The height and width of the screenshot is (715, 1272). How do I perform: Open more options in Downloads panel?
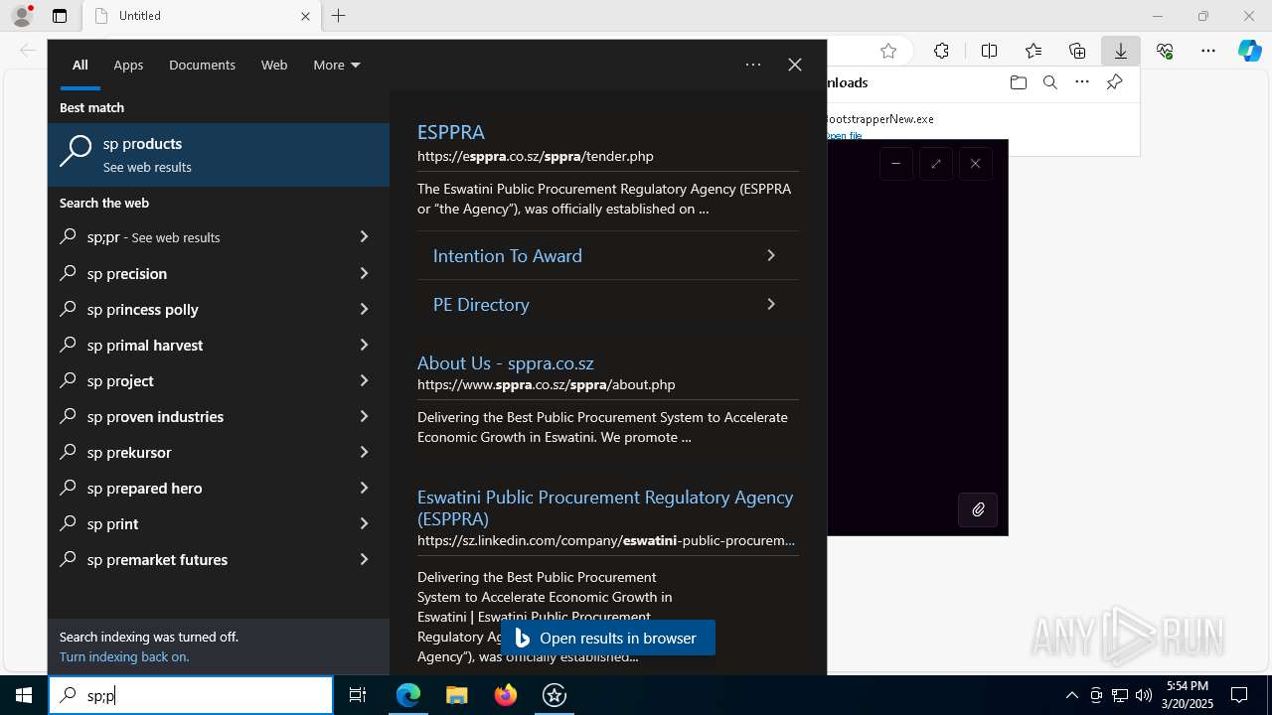1082,82
